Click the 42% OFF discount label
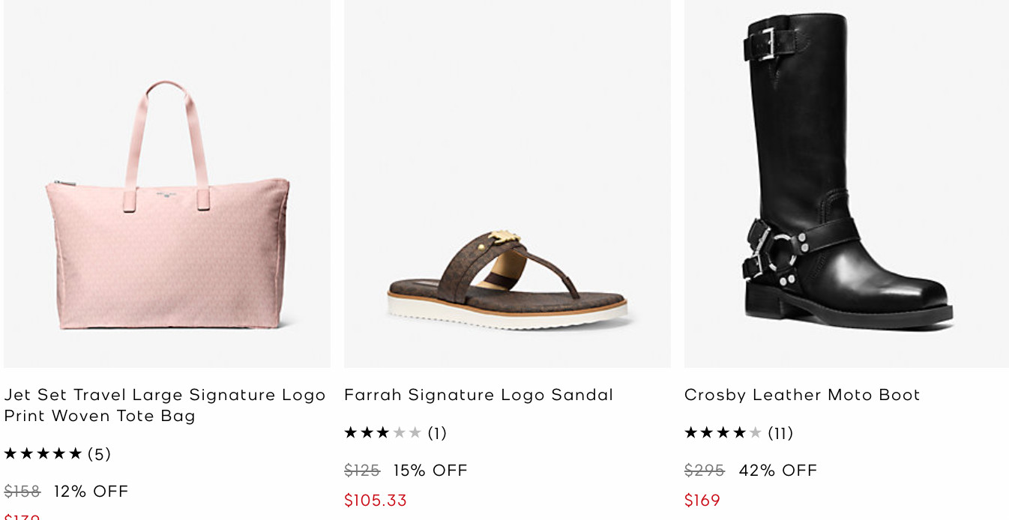This screenshot has height=520, width=1009. [778, 471]
